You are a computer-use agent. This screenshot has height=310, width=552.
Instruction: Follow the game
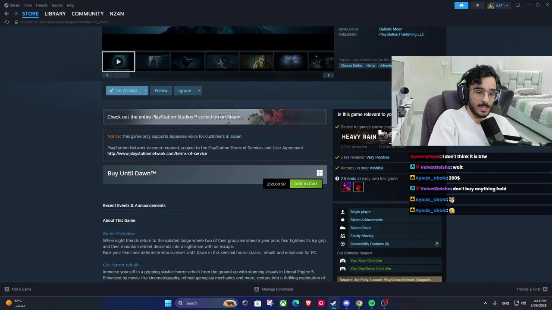pos(161,91)
